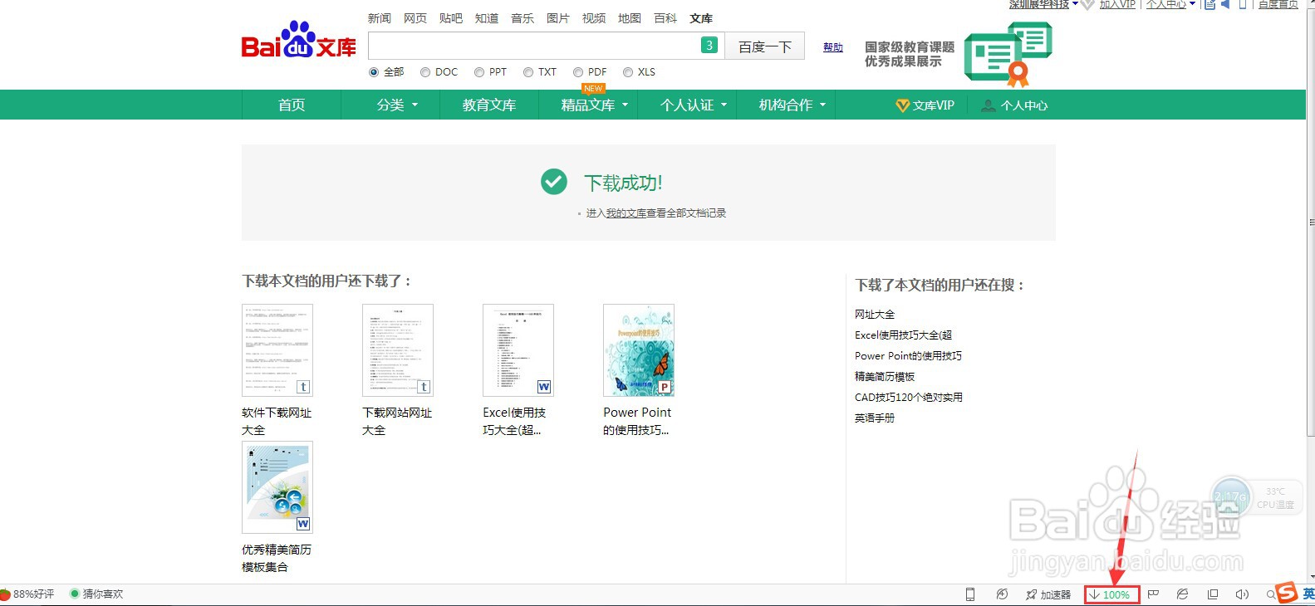Go to 首页 in green navigation bar
Viewport: 1315px width, 606px height.
292,105
